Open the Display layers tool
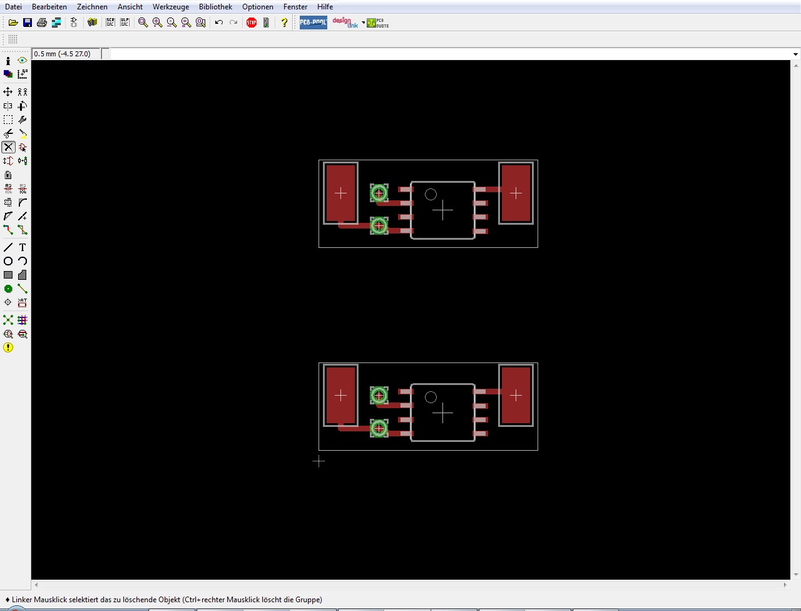This screenshot has height=611, width=801. coord(8,74)
